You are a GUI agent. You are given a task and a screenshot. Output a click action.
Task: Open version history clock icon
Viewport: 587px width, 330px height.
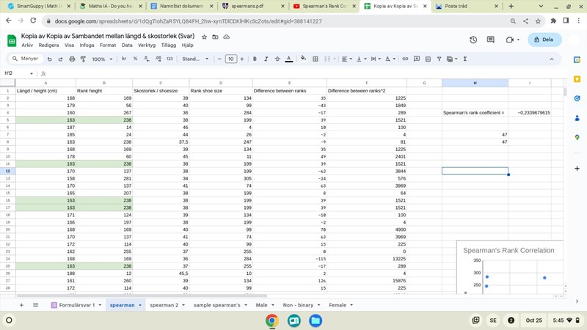click(x=473, y=40)
